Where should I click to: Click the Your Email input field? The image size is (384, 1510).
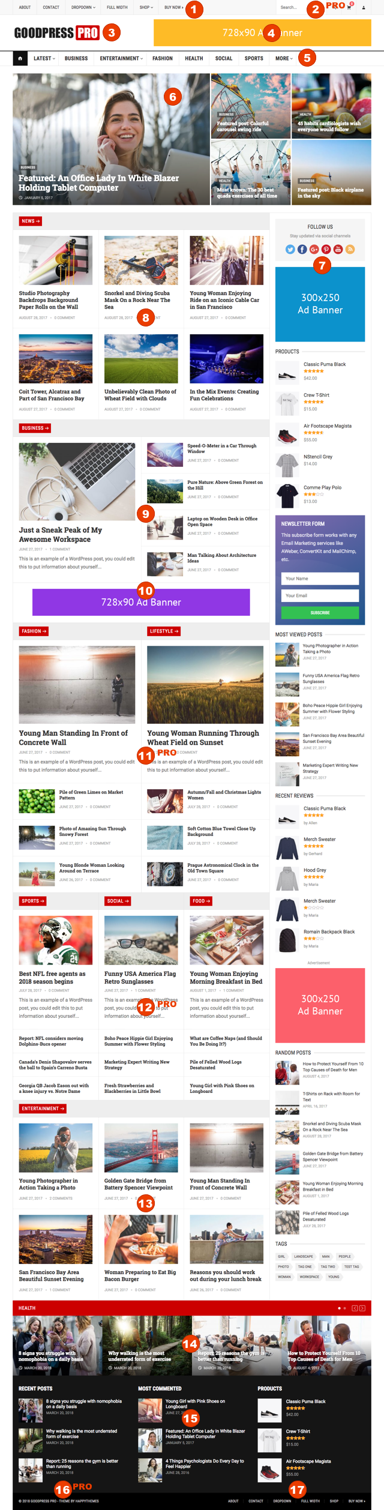[320, 595]
